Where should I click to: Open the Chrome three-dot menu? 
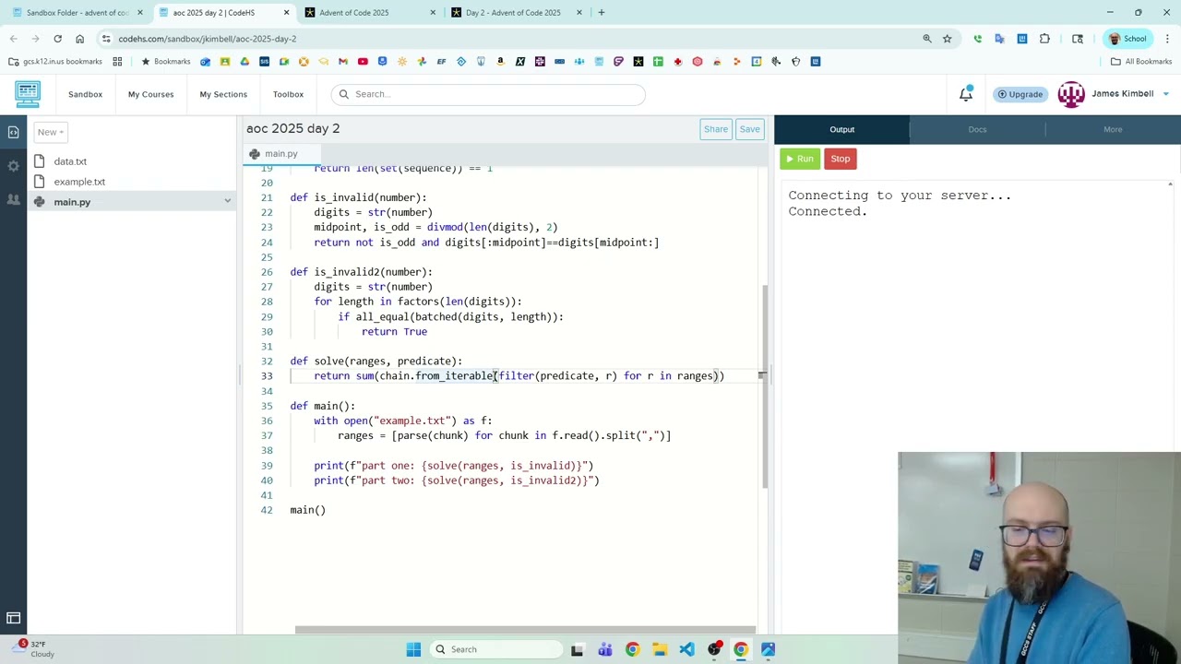click(1167, 39)
